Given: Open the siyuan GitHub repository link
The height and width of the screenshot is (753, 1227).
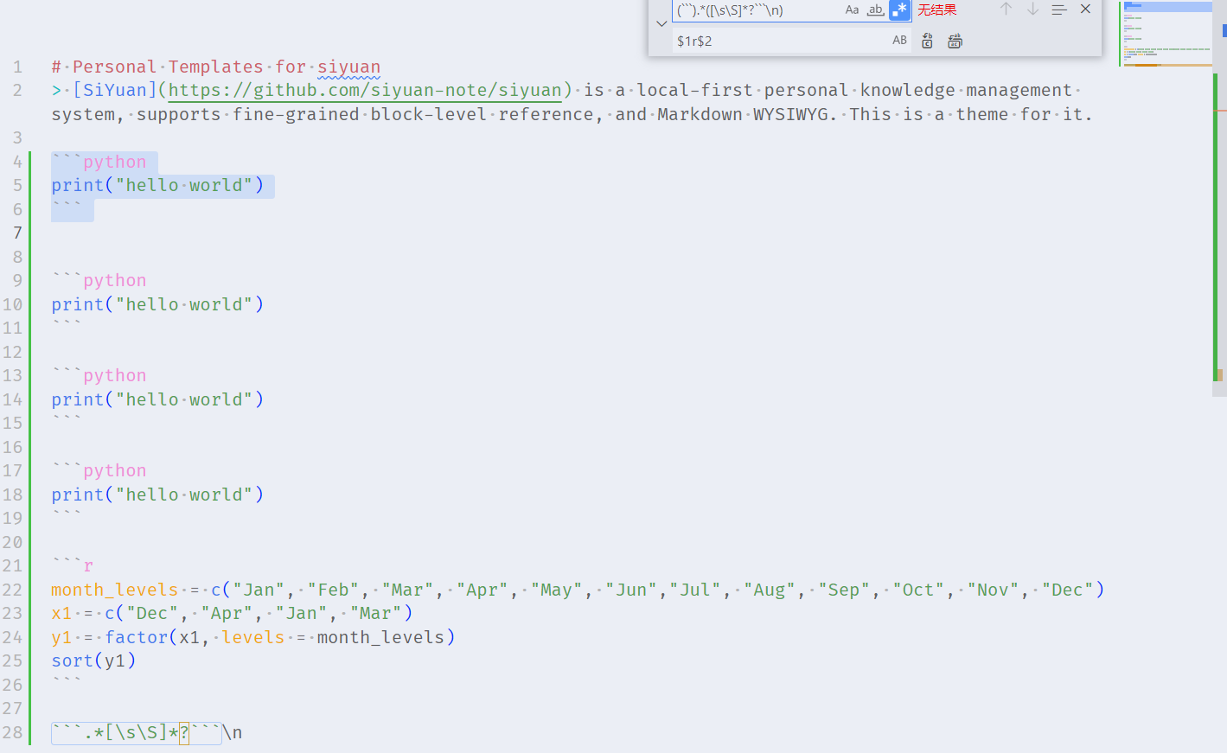Looking at the screenshot, I should (x=363, y=90).
